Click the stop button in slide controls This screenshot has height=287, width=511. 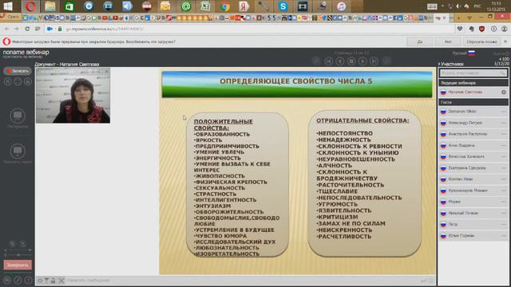tap(351, 61)
